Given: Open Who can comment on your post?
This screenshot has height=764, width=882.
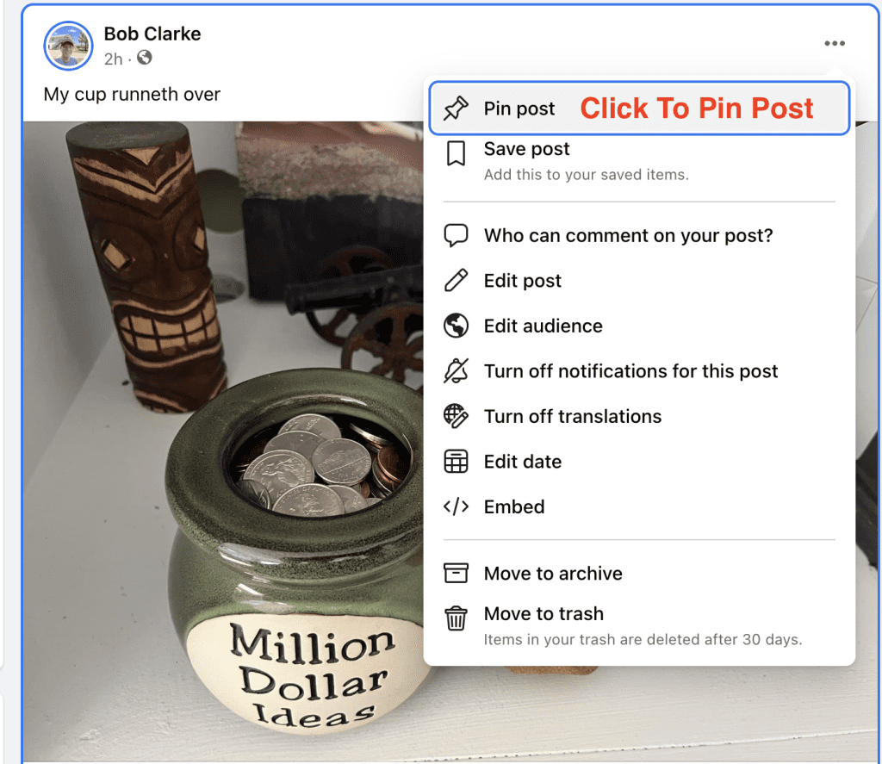Looking at the screenshot, I should coord(639,235).
